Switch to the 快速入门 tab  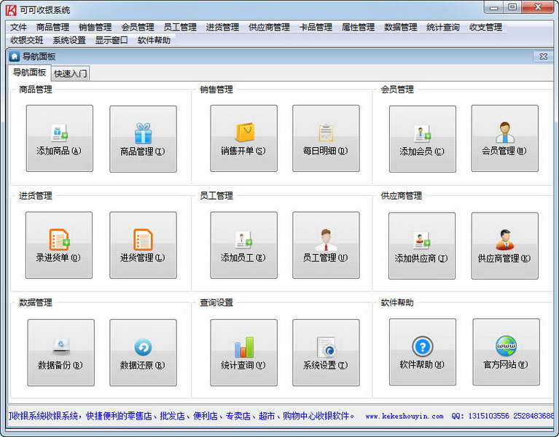coord(70,74)
